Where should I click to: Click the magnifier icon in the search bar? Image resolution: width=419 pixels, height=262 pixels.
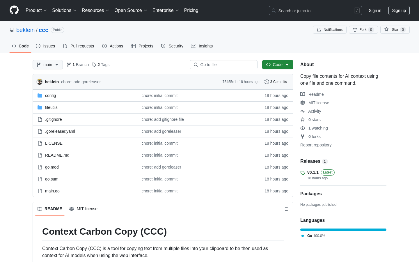click(274, 10)
